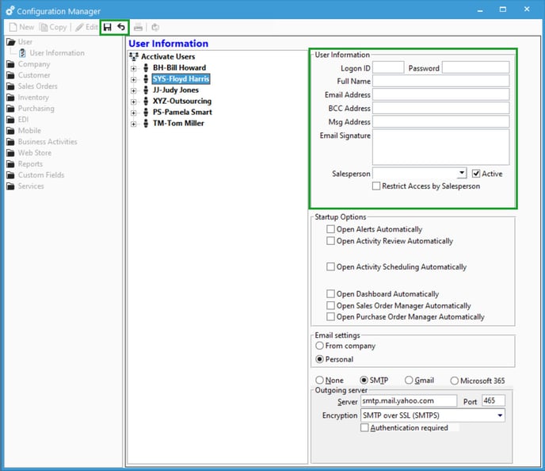
Task: Enable Open Activity Review Automatically
Action: click(x=330, y=241)
